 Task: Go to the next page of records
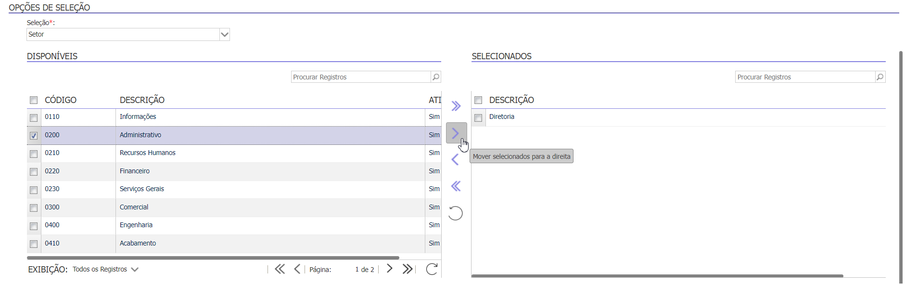click(390, 269)
